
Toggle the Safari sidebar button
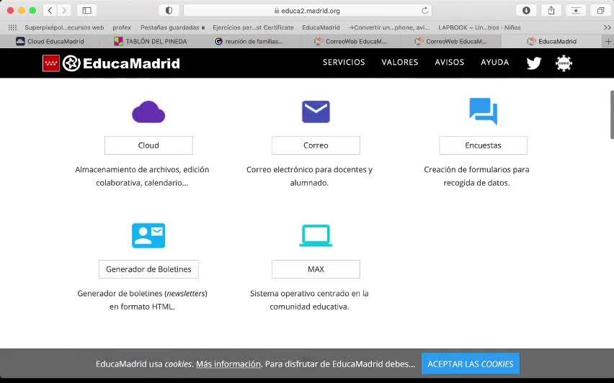coord(87,11)
